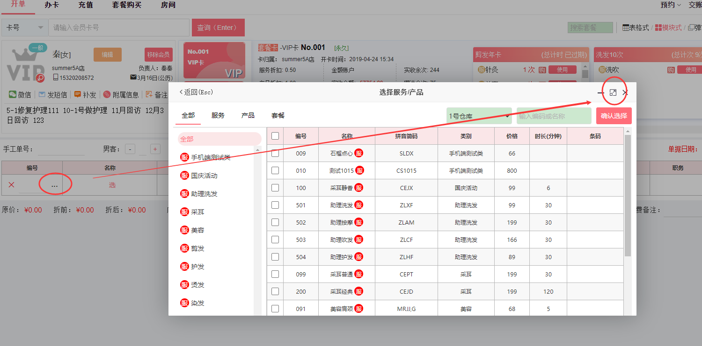Click the WeChat icon in the member panel
Viewport: 702px width, 346px height.
click(x=13, y=94)
